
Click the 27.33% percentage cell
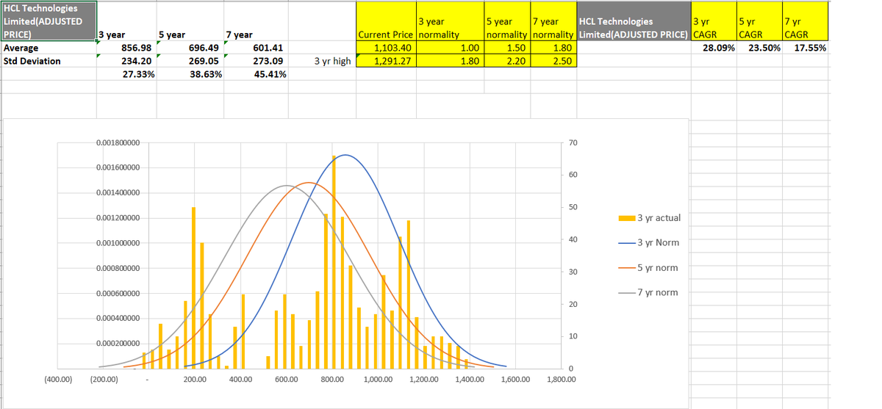[127, 75]
